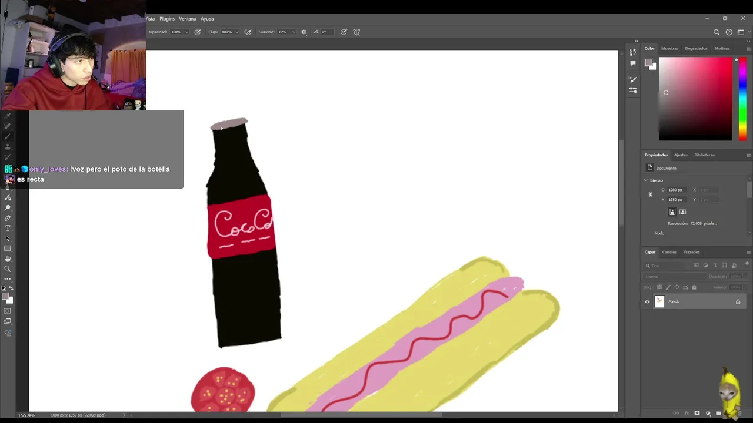Viewport: 753px width, 423px height.
Task: Add a layer mask
Action: pos(697,413)
